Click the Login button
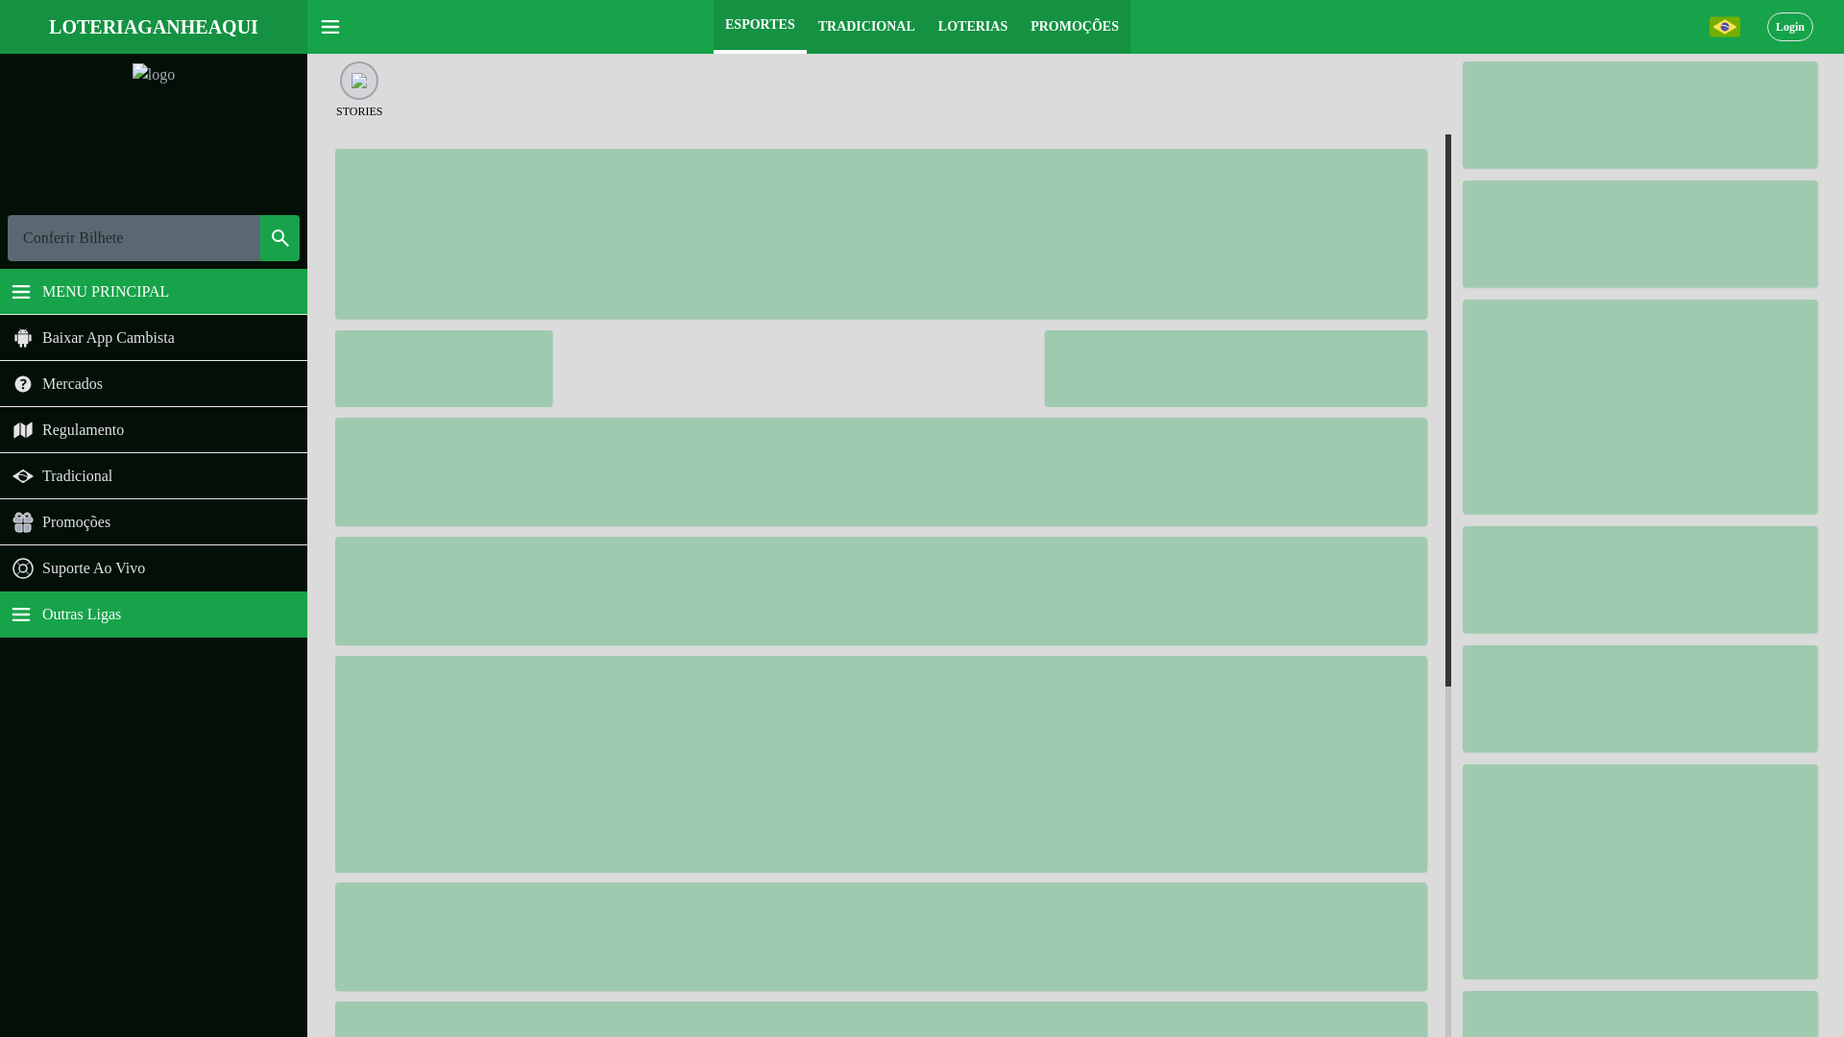This screenshot has width=1844, height=1037. tap(1790, 27)
